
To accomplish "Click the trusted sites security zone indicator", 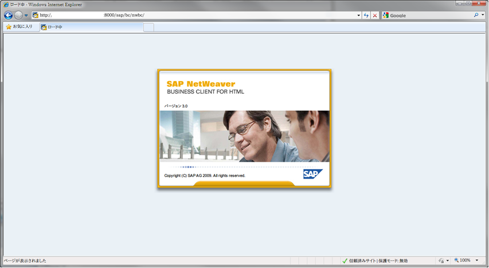I will click(345, 261).
